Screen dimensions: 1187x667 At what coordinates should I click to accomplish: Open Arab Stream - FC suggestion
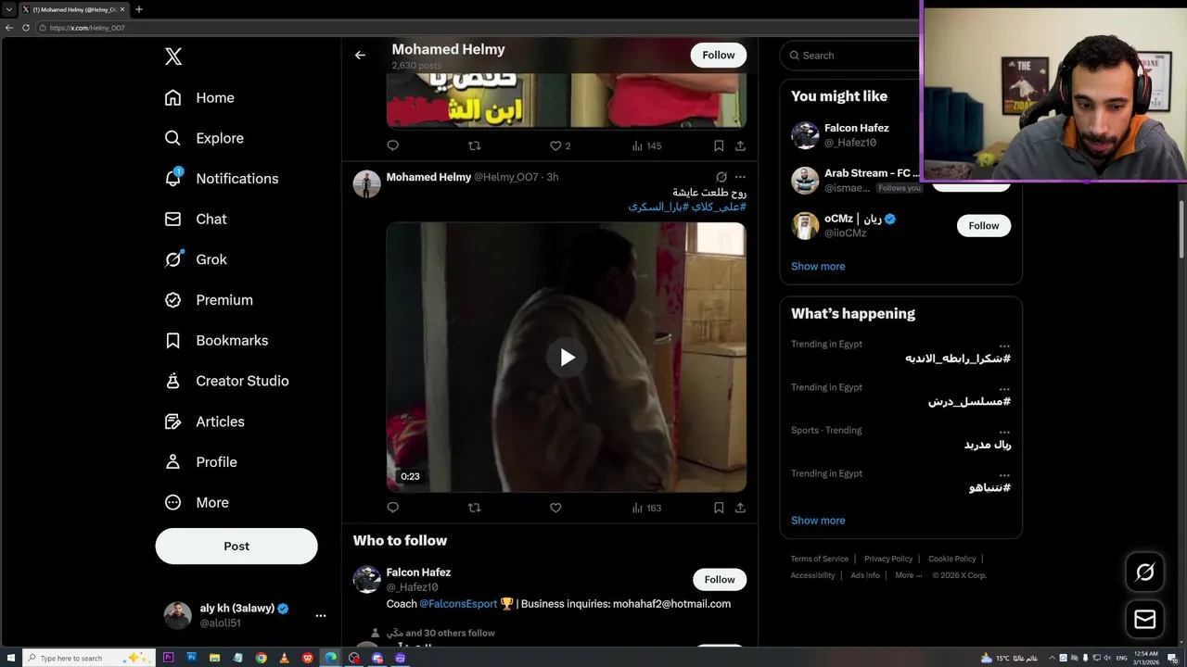872,173
